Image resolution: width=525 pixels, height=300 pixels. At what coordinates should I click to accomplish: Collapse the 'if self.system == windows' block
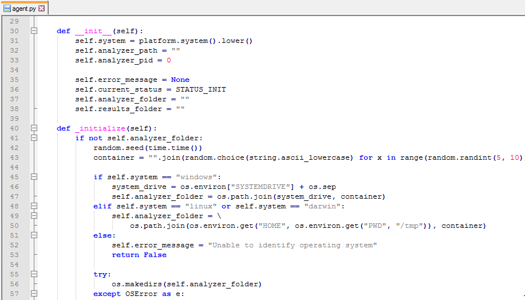(34, 177)
